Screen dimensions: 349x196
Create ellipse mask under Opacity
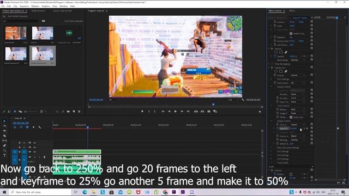(276, 52)
